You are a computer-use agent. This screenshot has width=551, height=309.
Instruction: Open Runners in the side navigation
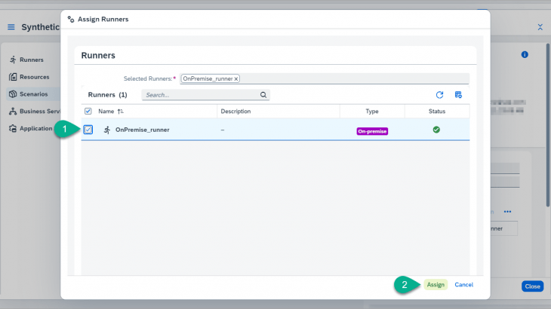click(30, 60)
